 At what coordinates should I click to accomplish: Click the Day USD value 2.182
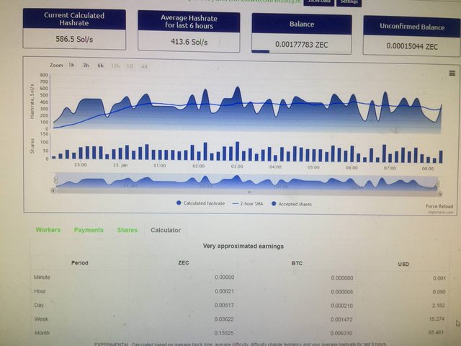pyautogui.click(x=439, y=306)
